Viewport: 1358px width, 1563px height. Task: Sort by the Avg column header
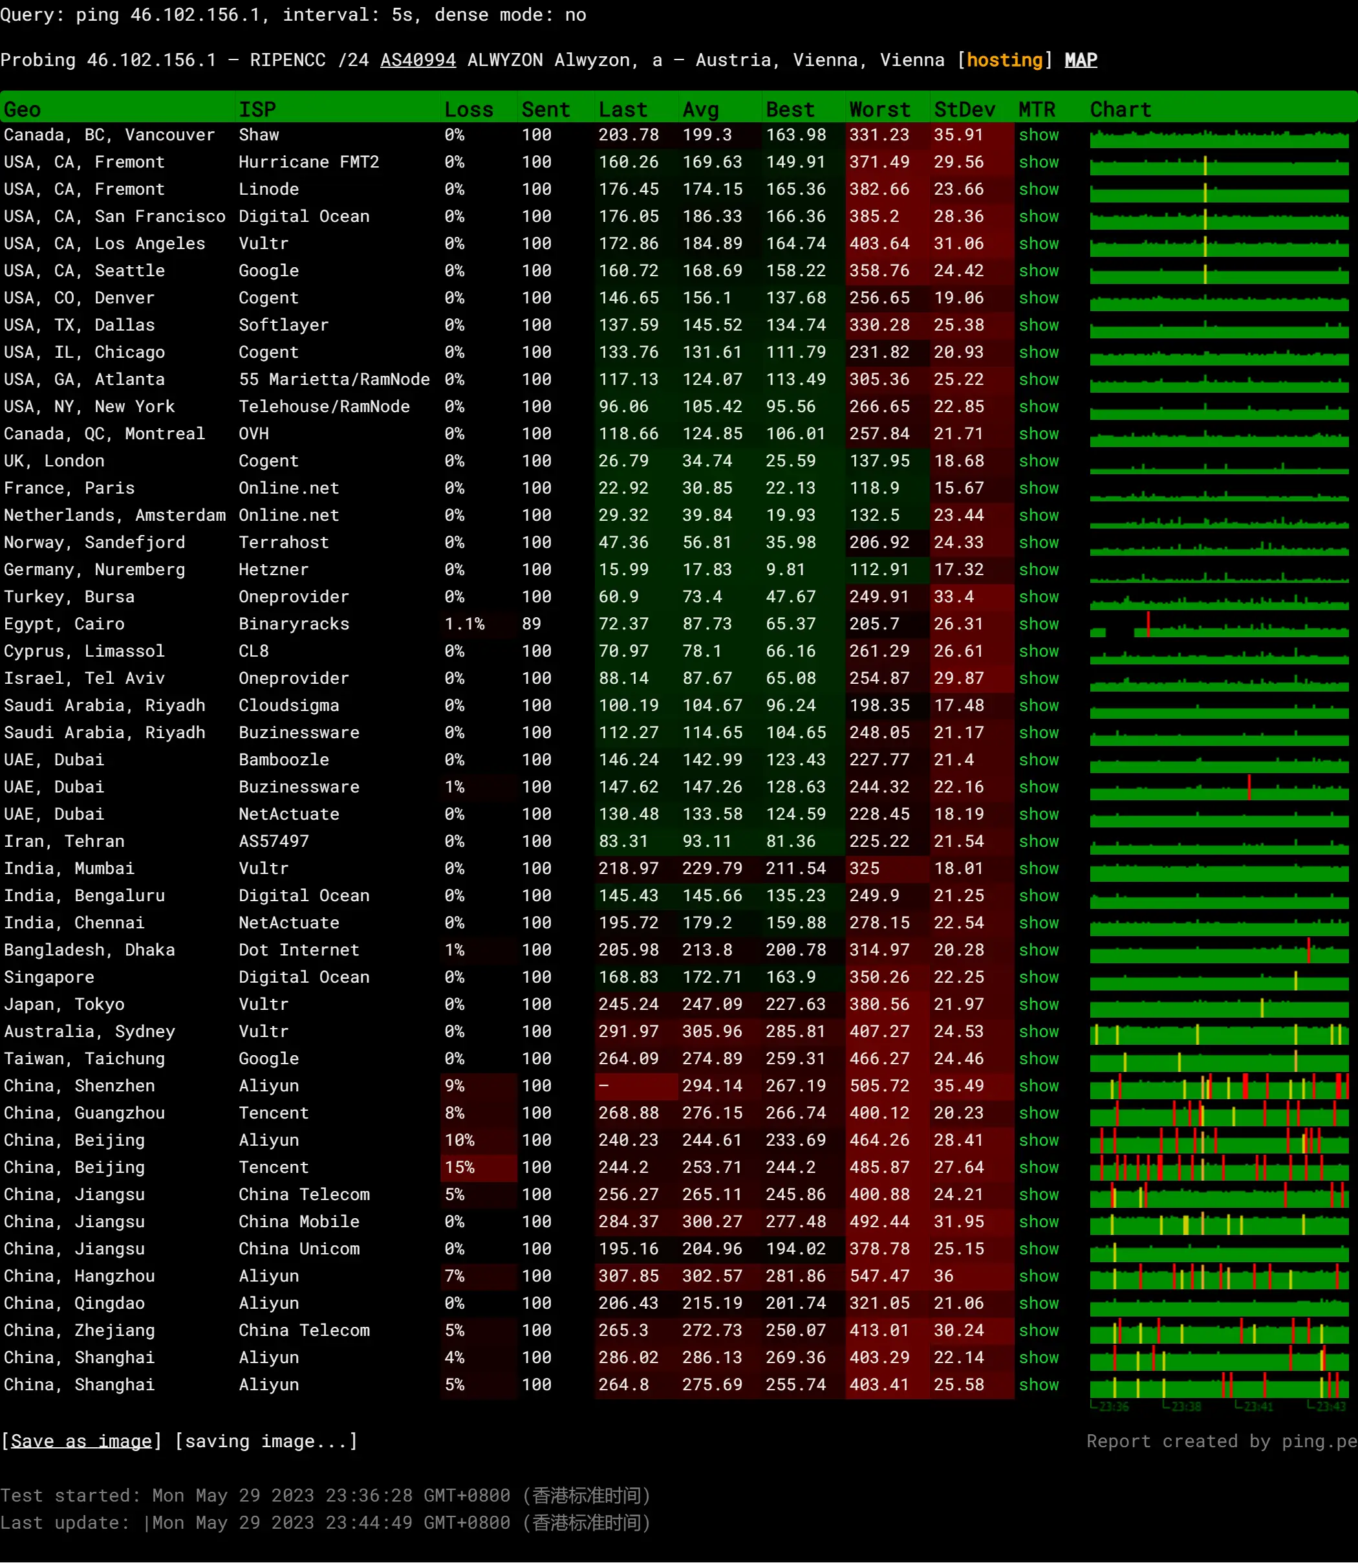(700, 109)
